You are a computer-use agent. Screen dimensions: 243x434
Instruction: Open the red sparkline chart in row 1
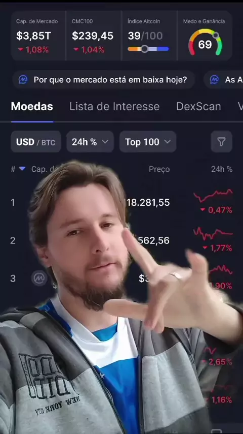pos(213,196)
